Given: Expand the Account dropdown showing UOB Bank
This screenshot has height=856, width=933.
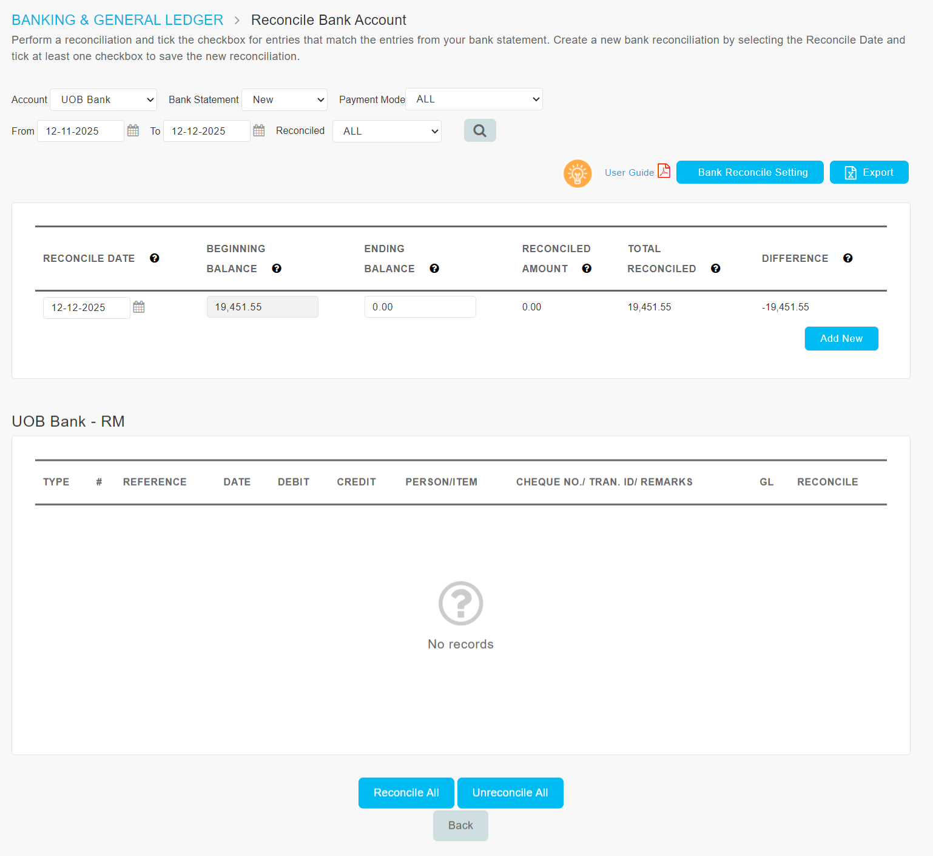Looking at the screenshot, I should pyautogui.click(x=104, y=99).
